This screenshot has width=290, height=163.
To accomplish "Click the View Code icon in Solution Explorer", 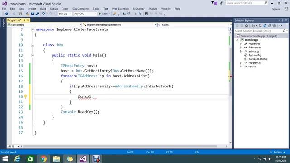I will tap(280, 26).
